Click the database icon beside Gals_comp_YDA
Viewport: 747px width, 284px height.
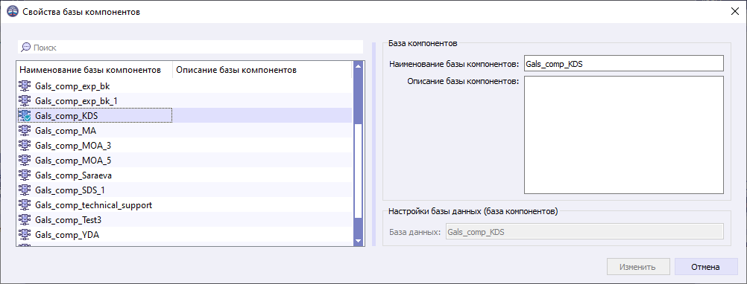coord(25,234)
